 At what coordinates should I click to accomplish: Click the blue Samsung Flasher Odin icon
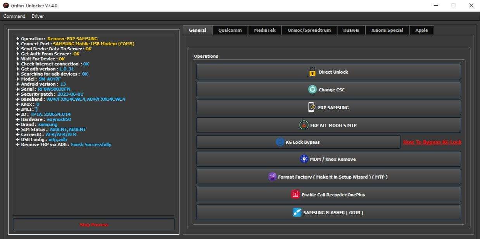[297, 212]
